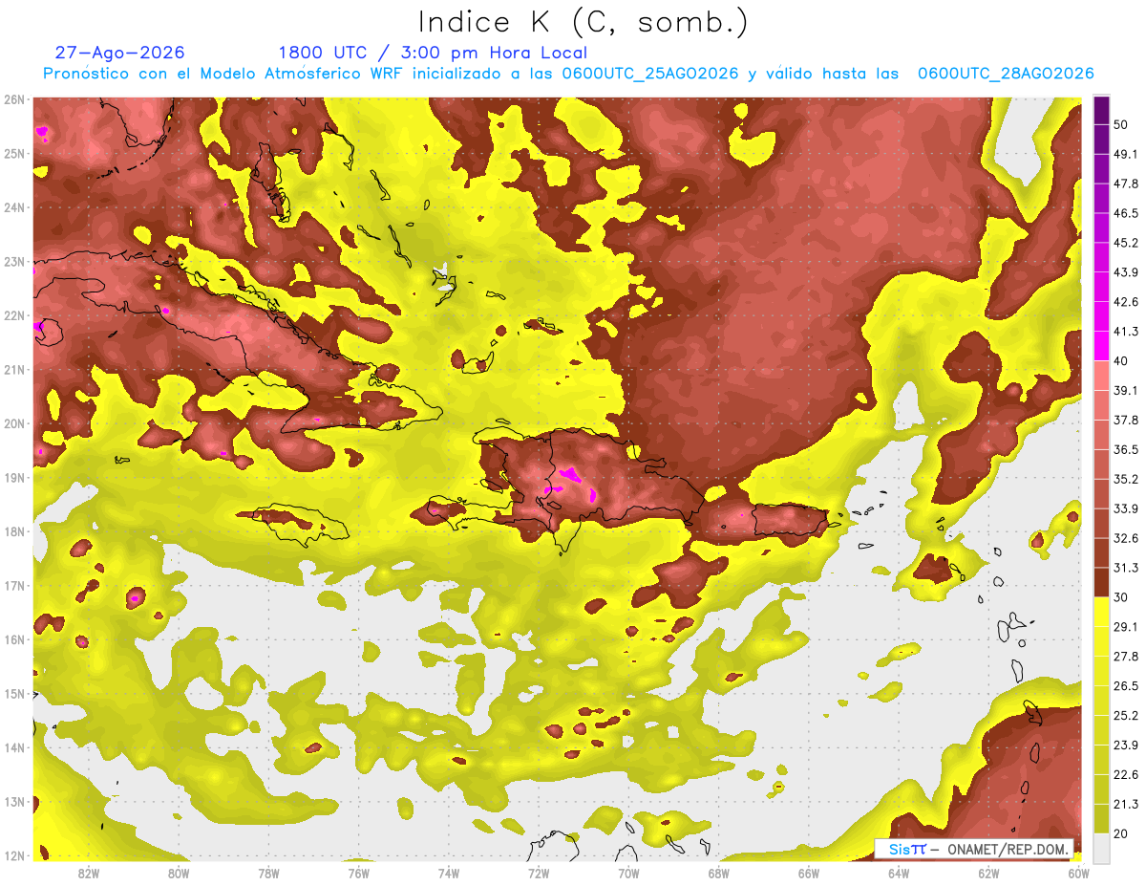Click the '12N' latitude label
Screen dimensions: 1146x886
pos(14,855)
